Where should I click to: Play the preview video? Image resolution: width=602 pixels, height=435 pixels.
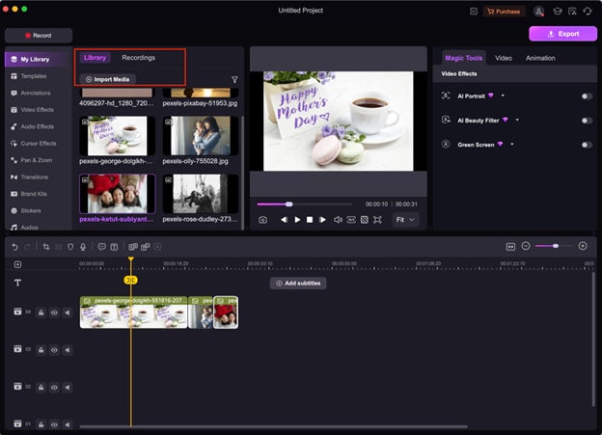297,220
